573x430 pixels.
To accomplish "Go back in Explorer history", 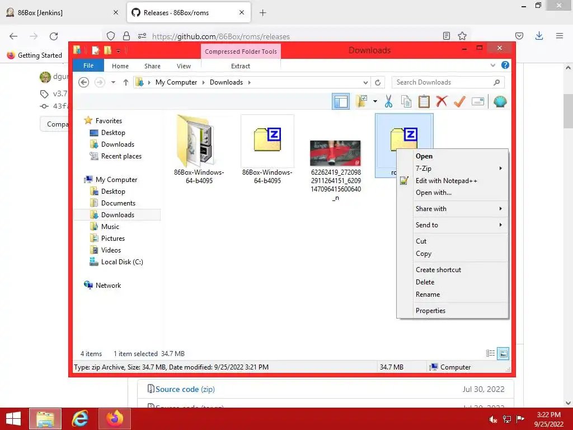I will click(84, 82).
